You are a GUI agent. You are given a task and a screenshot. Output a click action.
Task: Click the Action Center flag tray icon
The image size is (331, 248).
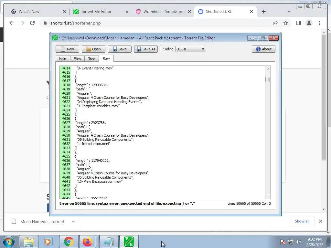click(x=283, y=242)
